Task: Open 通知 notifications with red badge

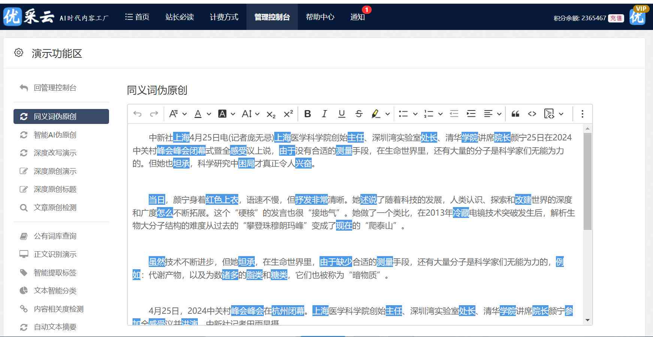Action: click(358, 17)
